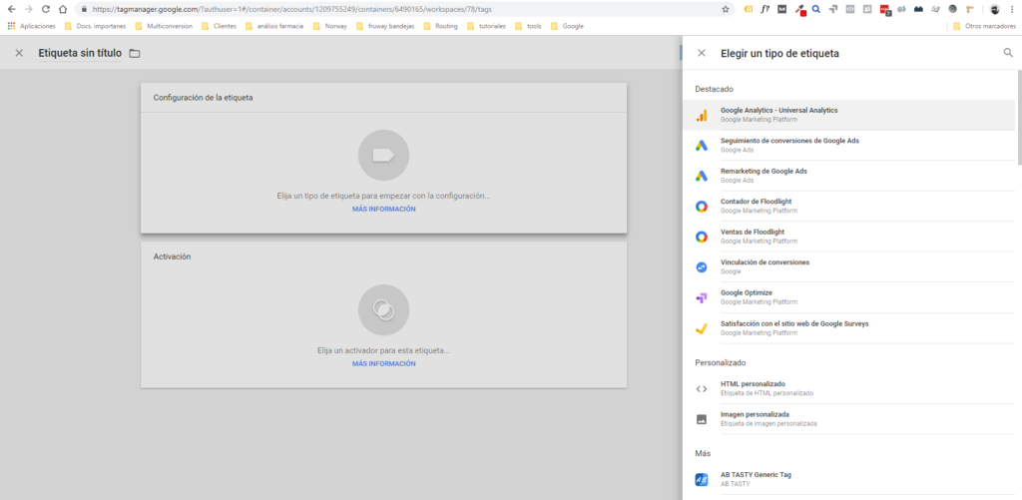Select Ventas de Floodlight icon

pos(702,237)
